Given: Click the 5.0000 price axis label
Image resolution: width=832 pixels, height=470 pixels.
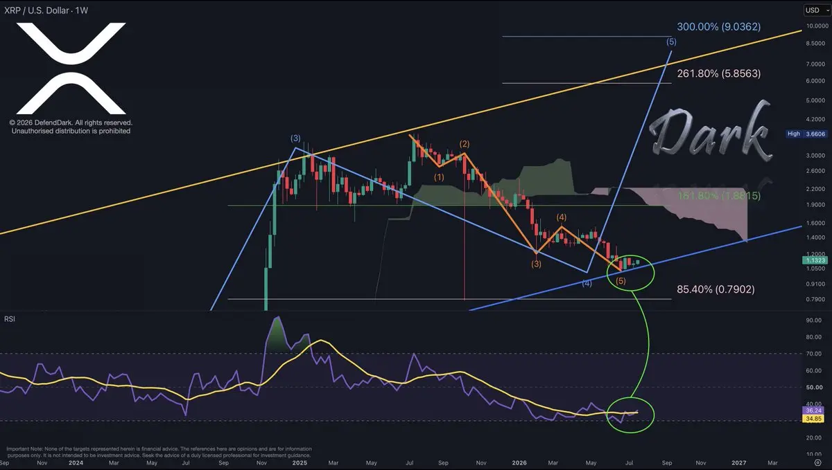Looking at the screenshot, I should pyautogui.click(x=814, y=100).
